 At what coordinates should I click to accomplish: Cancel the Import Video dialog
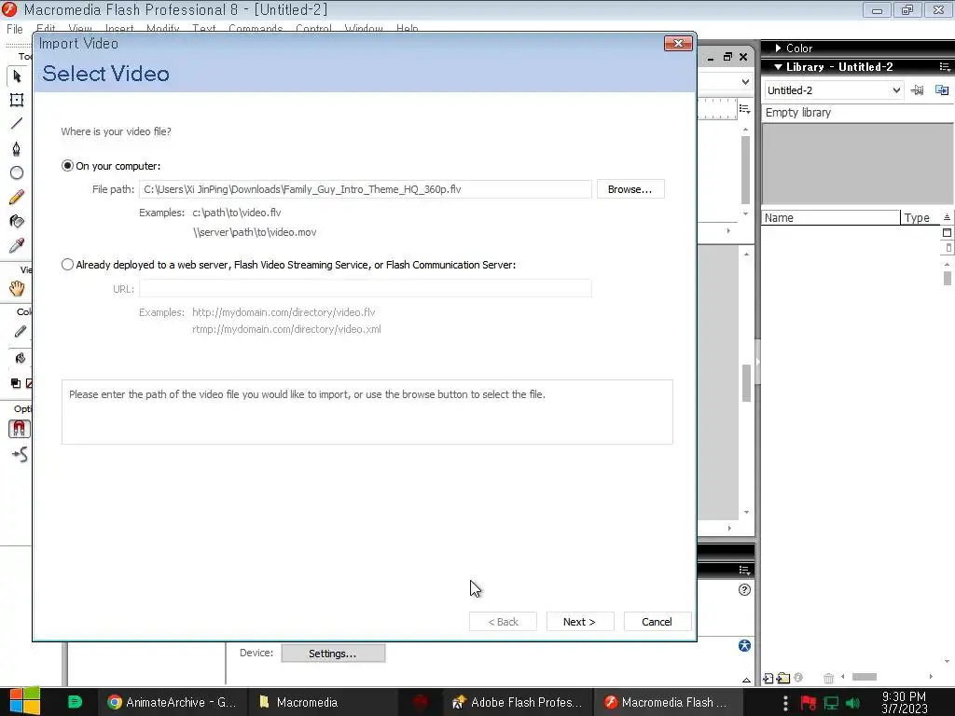click(x=657, y=622)
